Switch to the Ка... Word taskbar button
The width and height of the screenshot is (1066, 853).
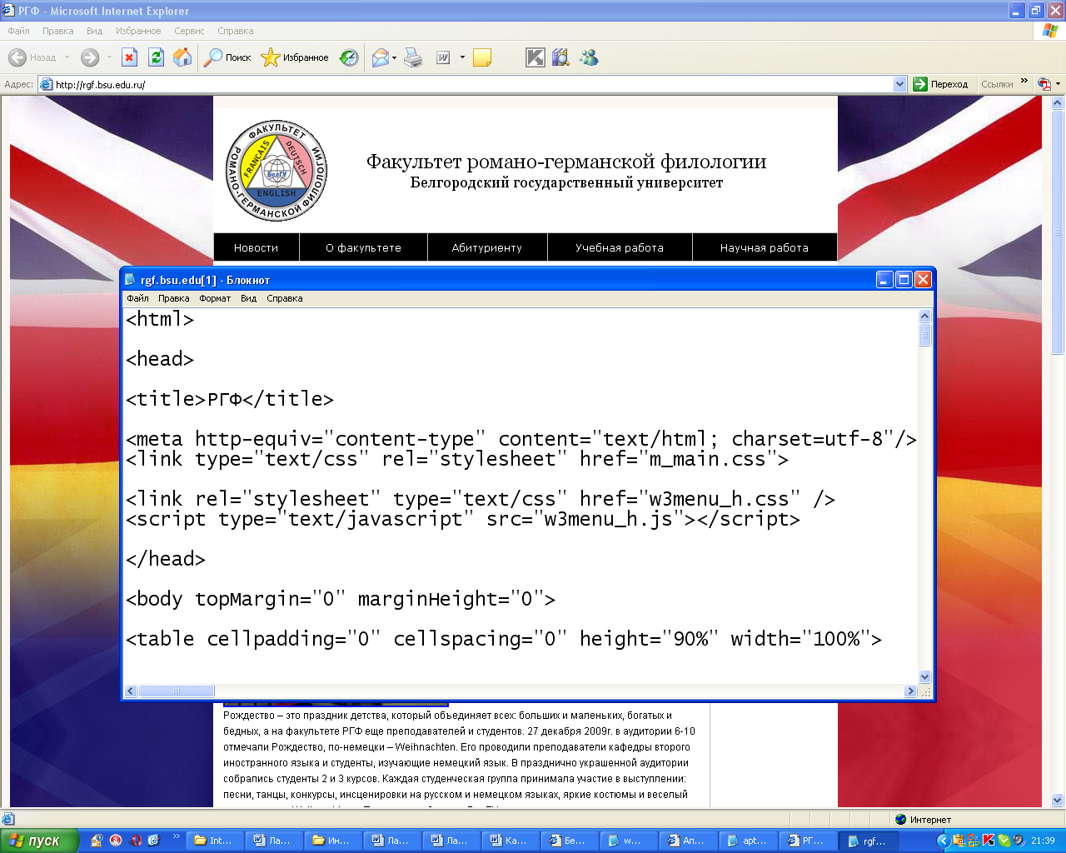510,841
